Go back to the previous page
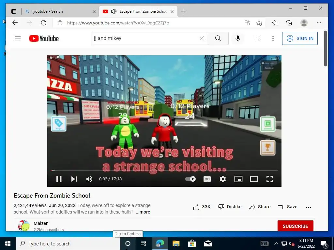The height and width of the screenshot is (250, 334). tap(15, 23)
